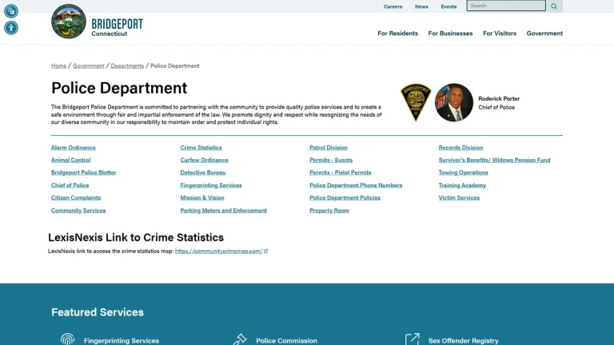This screenshot has width=614, height=345.
Task: Open the communitycrimemap.com link
Action: pos(218,251)
